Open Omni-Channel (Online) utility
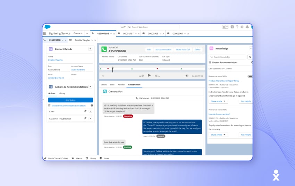 pos(56,158)
